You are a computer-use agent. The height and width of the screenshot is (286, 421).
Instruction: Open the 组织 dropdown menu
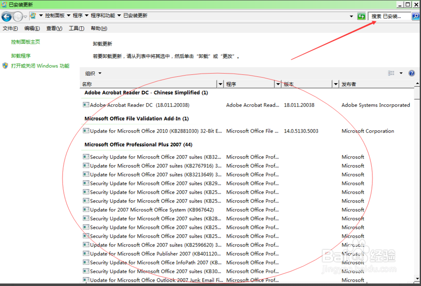click(x=93, y=73)
